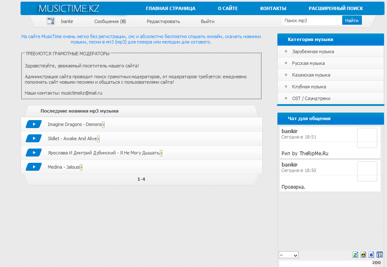This screenshot has width=387, height=267.
Task: Open Я Не Могу Дышать song link
Action: (104, 153)
